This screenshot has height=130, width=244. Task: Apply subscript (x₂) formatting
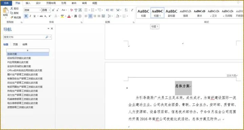[x=45, y=16]
